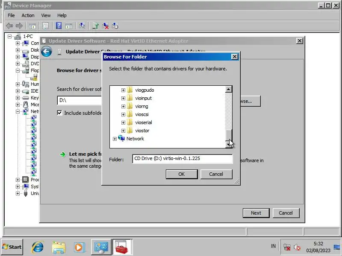Click Let me pick from list option
342x256 pixels.
point(85,154)
